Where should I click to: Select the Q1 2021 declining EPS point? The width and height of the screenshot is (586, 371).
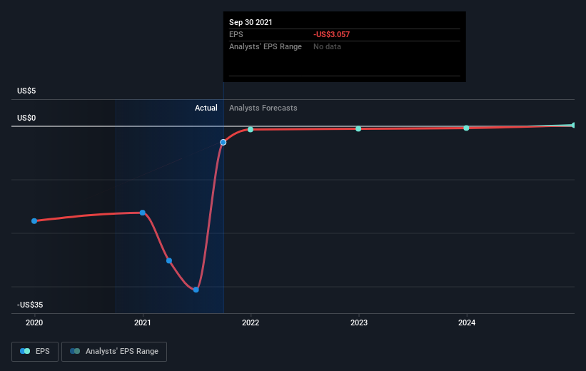(169, 261)
